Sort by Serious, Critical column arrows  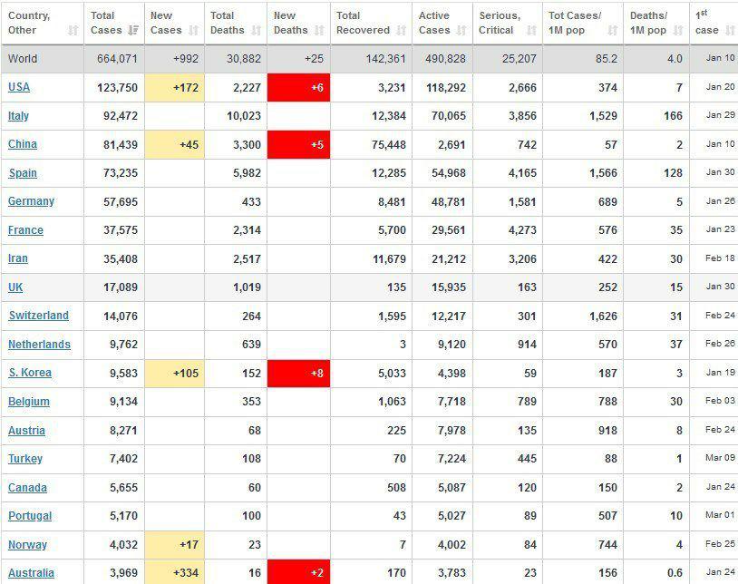(531, 31)
